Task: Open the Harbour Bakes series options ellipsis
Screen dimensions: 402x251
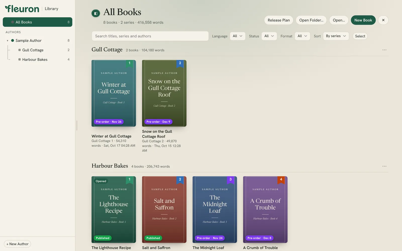Action: click(384, 166)
